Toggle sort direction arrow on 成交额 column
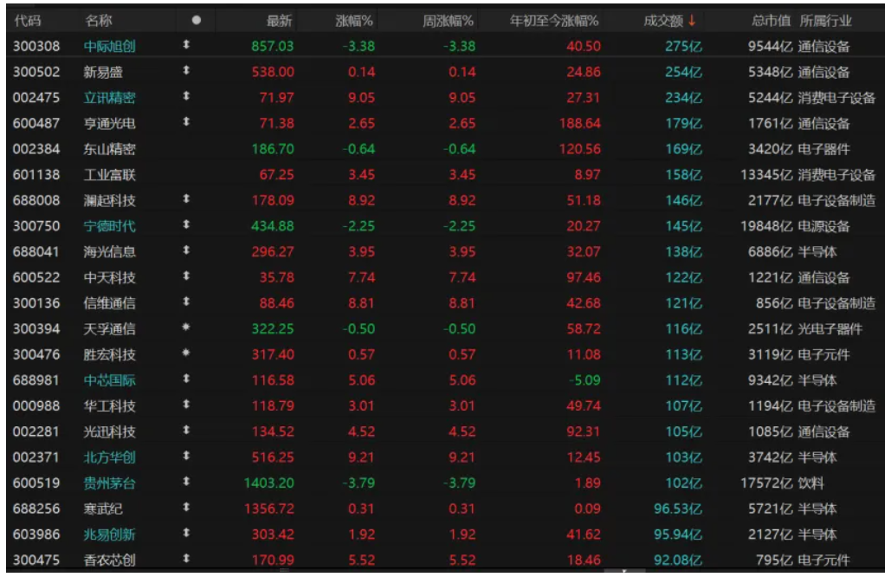The height and width of the screenshot is (577, 891). (x=692, y=21)
